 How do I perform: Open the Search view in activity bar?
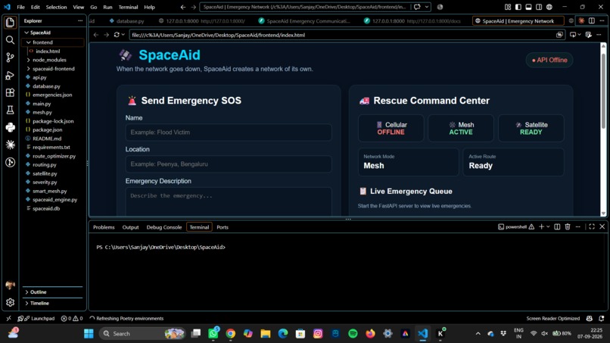(x=10, y=39)
